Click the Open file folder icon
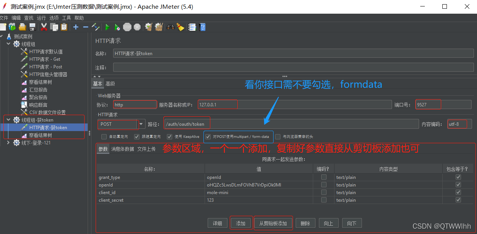This screenshot has height=234, width=477. [x=22, y=27]
